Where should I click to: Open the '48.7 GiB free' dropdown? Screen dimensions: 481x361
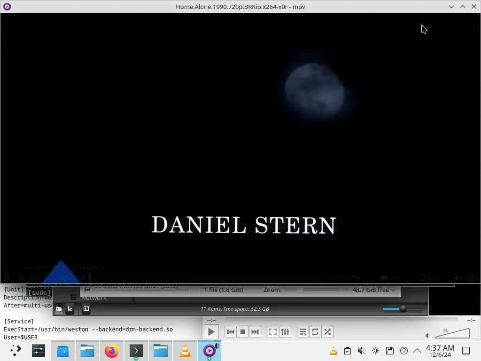coord(373,290)
